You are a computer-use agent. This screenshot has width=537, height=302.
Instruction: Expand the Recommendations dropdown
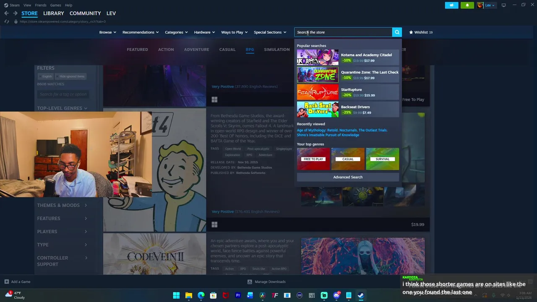pos(141,32)
